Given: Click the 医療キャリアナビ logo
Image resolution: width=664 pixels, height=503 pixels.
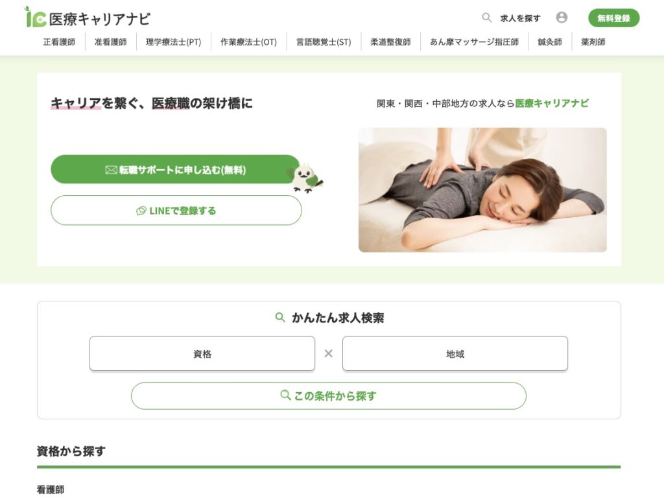Looking at the screenshot, I should [x=88, y=18].
